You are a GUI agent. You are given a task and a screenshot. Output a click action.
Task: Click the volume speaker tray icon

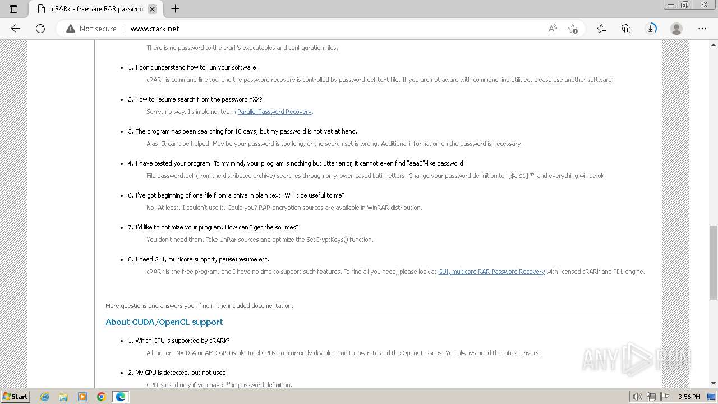coord(638,397)
